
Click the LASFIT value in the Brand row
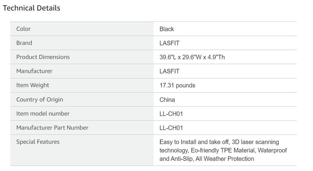[x=169, y=43]
